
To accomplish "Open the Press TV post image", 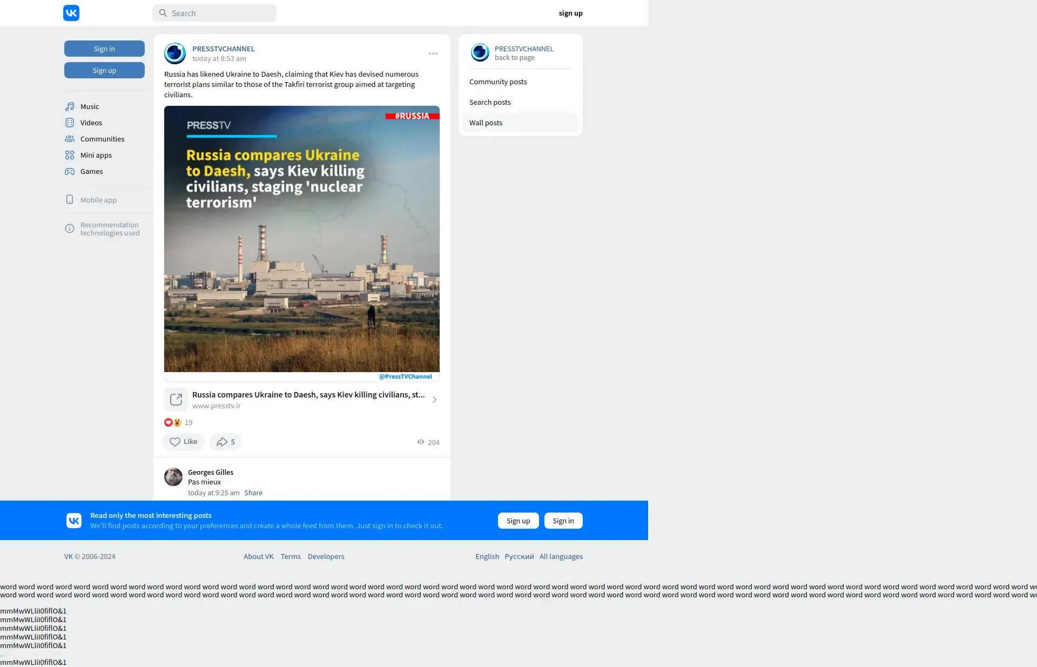I will (302, 243).
